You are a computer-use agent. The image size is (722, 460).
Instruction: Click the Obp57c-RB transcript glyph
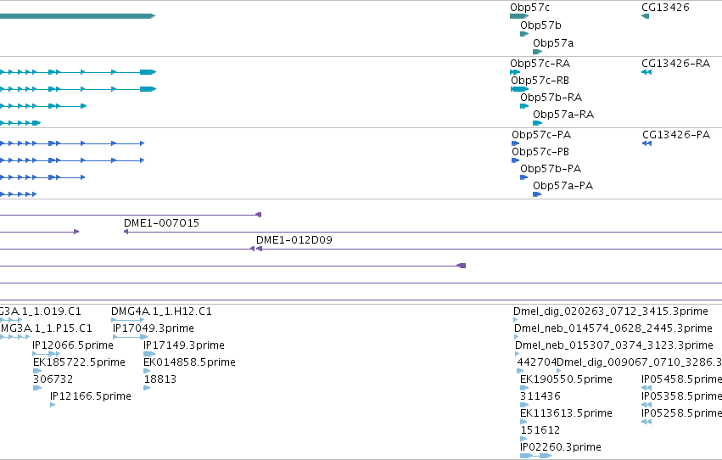pyautogui.click(x=519, y=89)
